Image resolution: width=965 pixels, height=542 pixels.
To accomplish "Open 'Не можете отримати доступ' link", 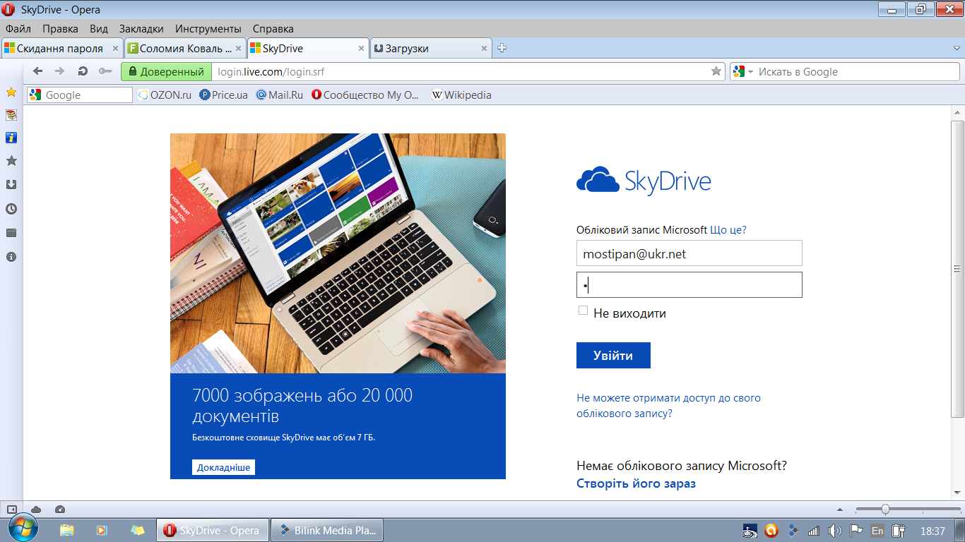I will 668,406.
